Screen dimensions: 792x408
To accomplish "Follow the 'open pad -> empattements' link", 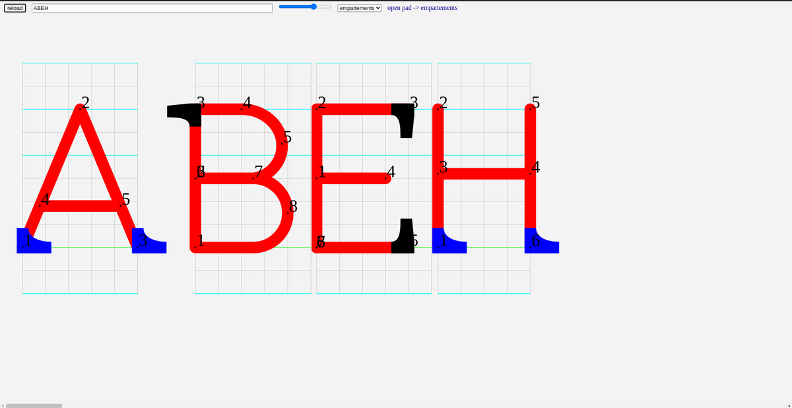I will [x=422, y=8].
